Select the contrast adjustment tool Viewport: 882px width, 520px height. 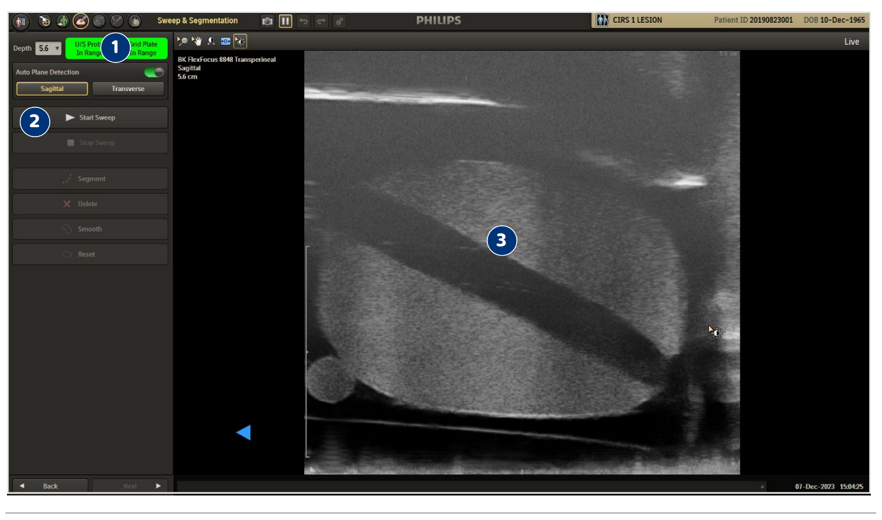211,41
